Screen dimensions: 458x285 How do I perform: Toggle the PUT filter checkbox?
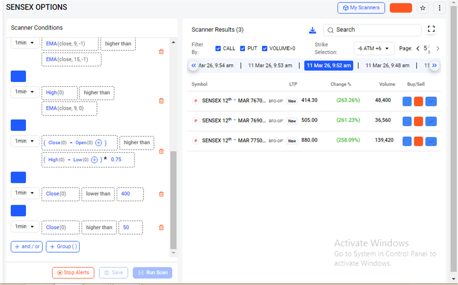click(243, 49)
